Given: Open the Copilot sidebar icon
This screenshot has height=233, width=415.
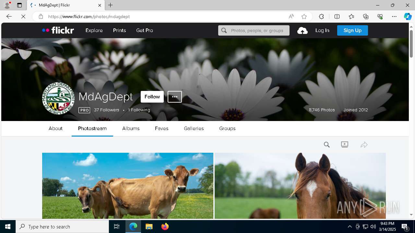Looking at the screenshot, I should (408, 17).
